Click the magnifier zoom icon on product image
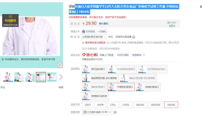The height and width of the screenshot is (116, 202). coord(60,65)
